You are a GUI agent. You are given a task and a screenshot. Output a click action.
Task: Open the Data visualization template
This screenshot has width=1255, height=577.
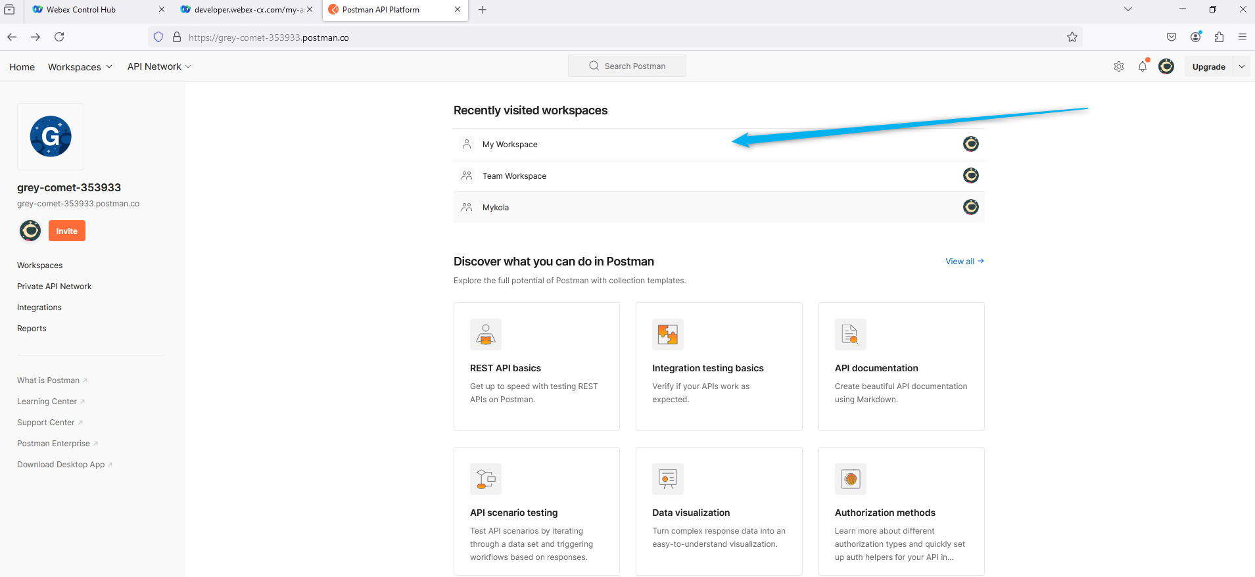click(719, 511)
